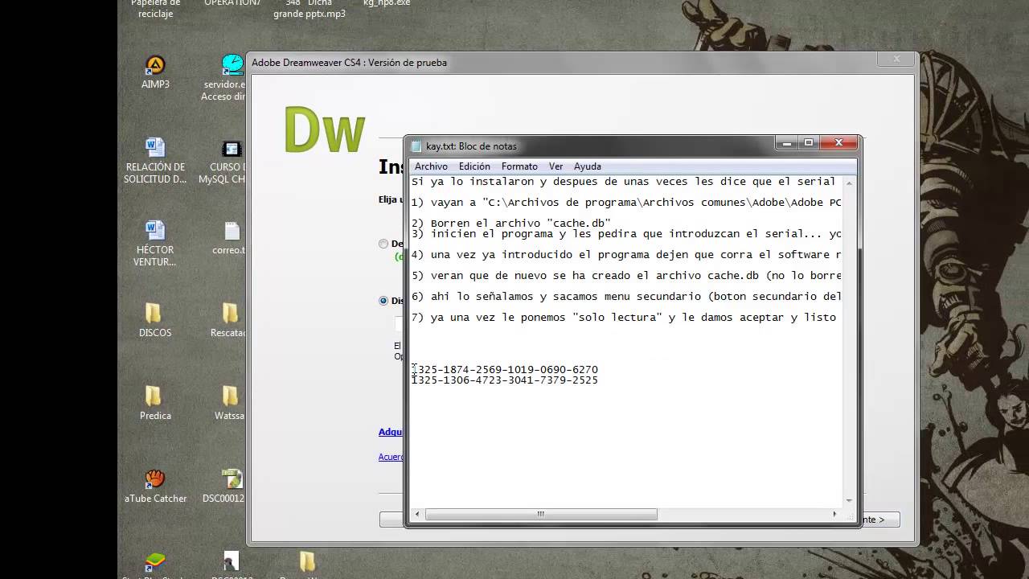Click line starting 'Si ya lo instalaron'
This screenshot has height=579, width=1029.
pos(624,182)
